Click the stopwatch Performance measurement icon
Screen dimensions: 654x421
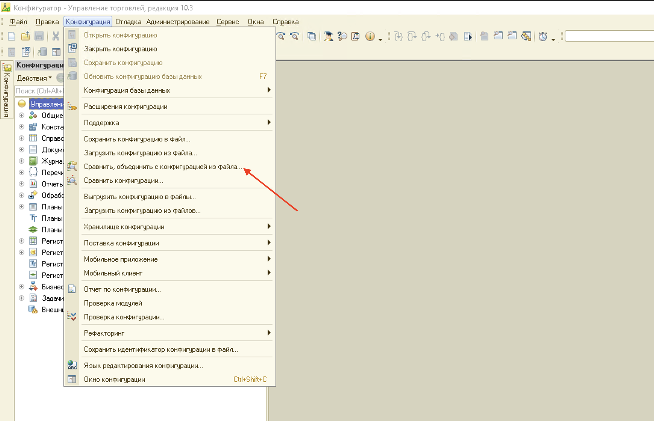[x=543, y=36]
